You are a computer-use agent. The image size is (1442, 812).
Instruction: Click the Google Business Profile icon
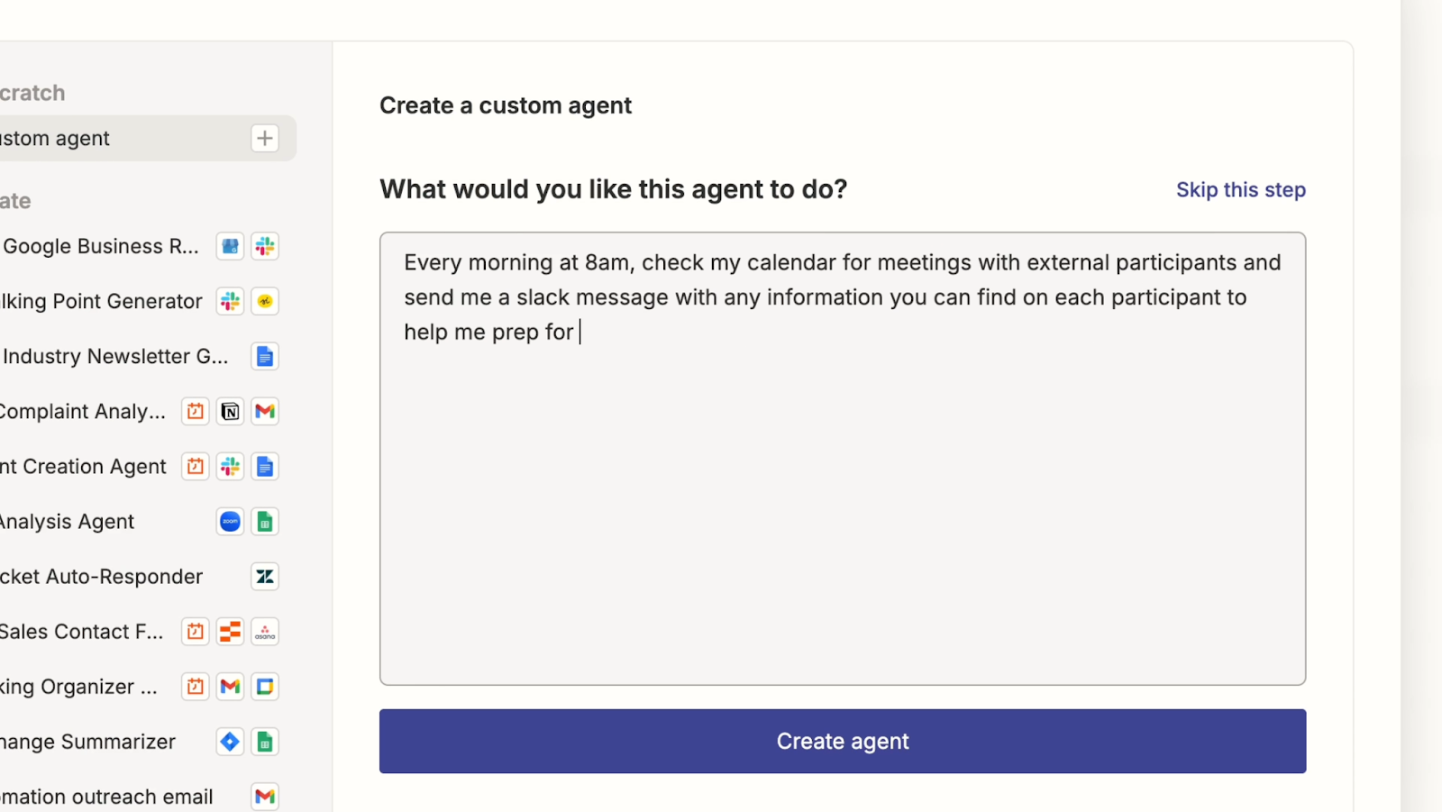tap(231, 246)
